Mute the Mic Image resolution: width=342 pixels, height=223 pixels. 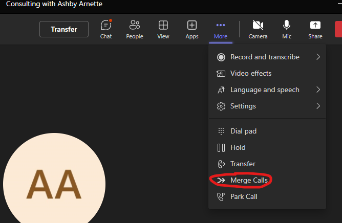coord(287,30)
